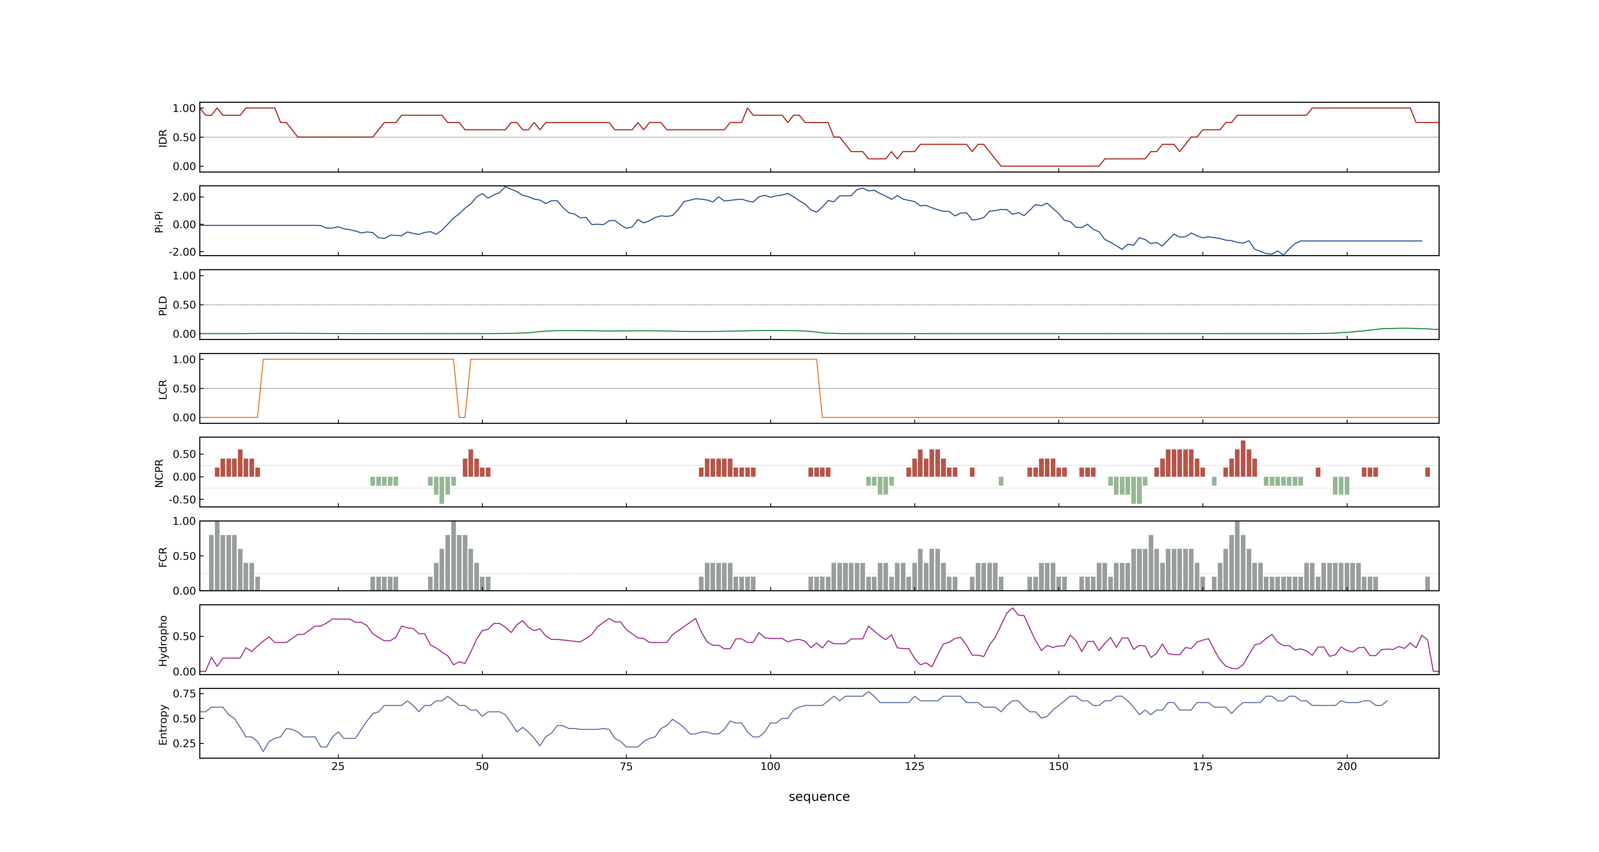Viewport: 1599px width, 852px height.
Task: Click the Pi-Pi y-axis label
Action: click(159, 221)
